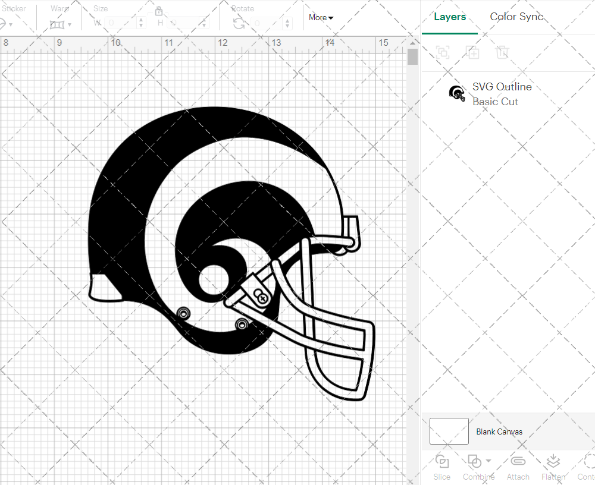The width and height of the screenshot is (595, 485).
Task: Click the canvas scrollbar up arrow
Action: [412, 43]
